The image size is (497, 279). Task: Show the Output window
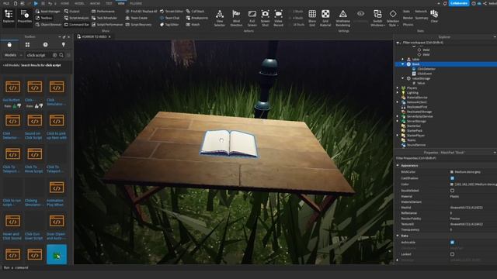click(71, 11)
